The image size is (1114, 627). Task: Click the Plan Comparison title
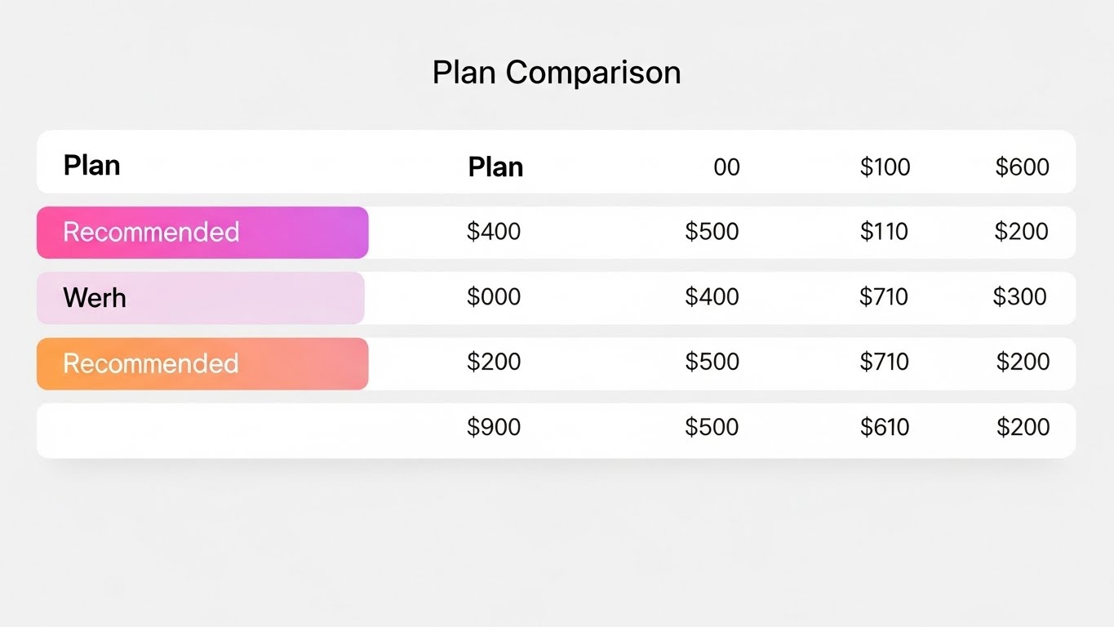click(557, 73)
